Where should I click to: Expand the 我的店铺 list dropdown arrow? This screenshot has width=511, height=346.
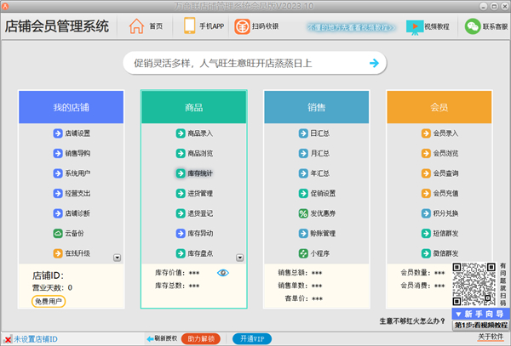click(x=118, y=258)
